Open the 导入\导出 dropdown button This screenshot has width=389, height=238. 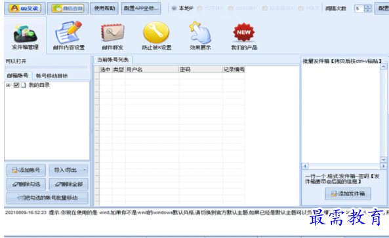[x=68, y=170]
